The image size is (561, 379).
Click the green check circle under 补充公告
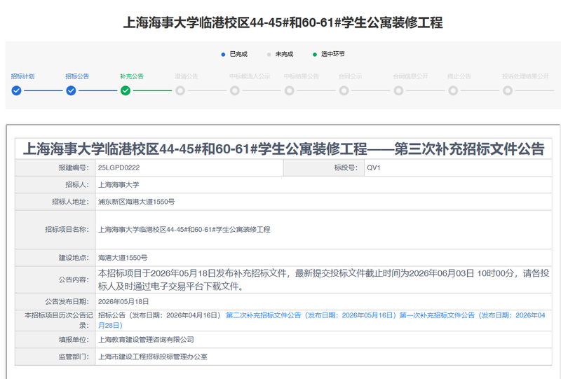[x=126, y=91]
